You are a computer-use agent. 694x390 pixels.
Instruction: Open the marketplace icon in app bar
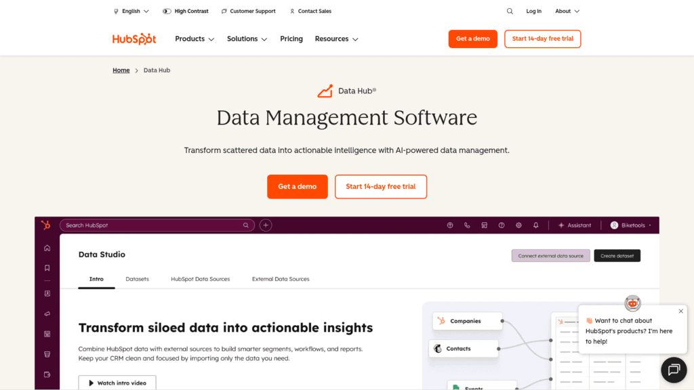pos(484,225)
